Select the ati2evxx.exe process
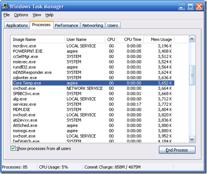 (93, 120)
